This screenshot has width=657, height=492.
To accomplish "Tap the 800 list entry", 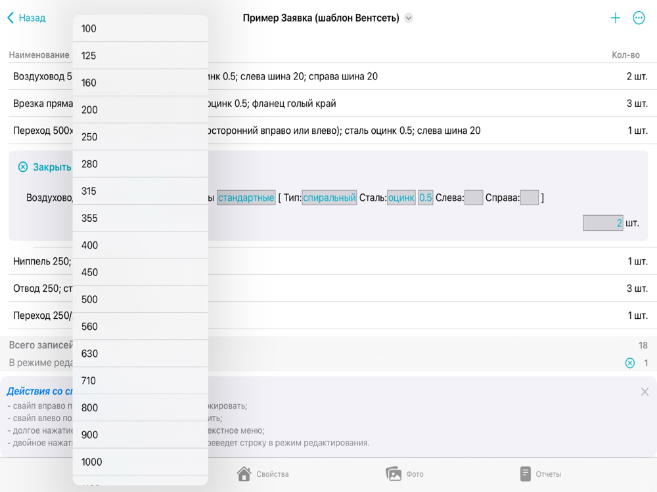I will (x=141, y=407).
